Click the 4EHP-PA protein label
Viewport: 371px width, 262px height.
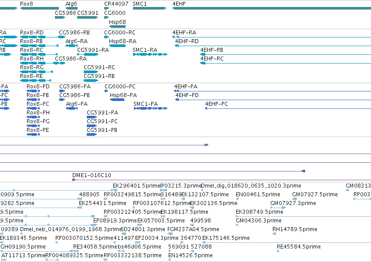[x=186, y=87]
